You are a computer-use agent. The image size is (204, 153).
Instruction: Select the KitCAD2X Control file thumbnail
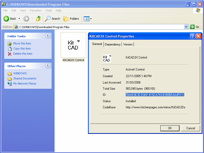(73, 45)
